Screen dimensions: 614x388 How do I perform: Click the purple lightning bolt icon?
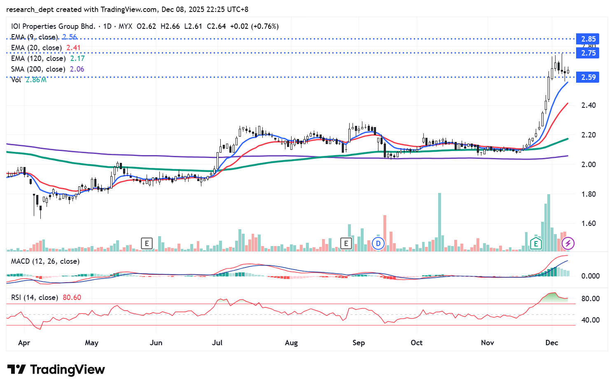[x=568, y=243]
